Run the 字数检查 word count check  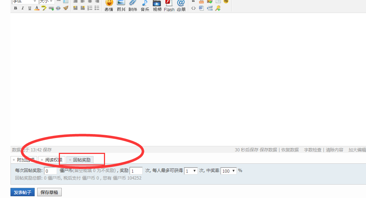click(313, 150)
